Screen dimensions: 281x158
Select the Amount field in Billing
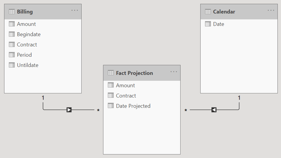(x=26, y=24)
